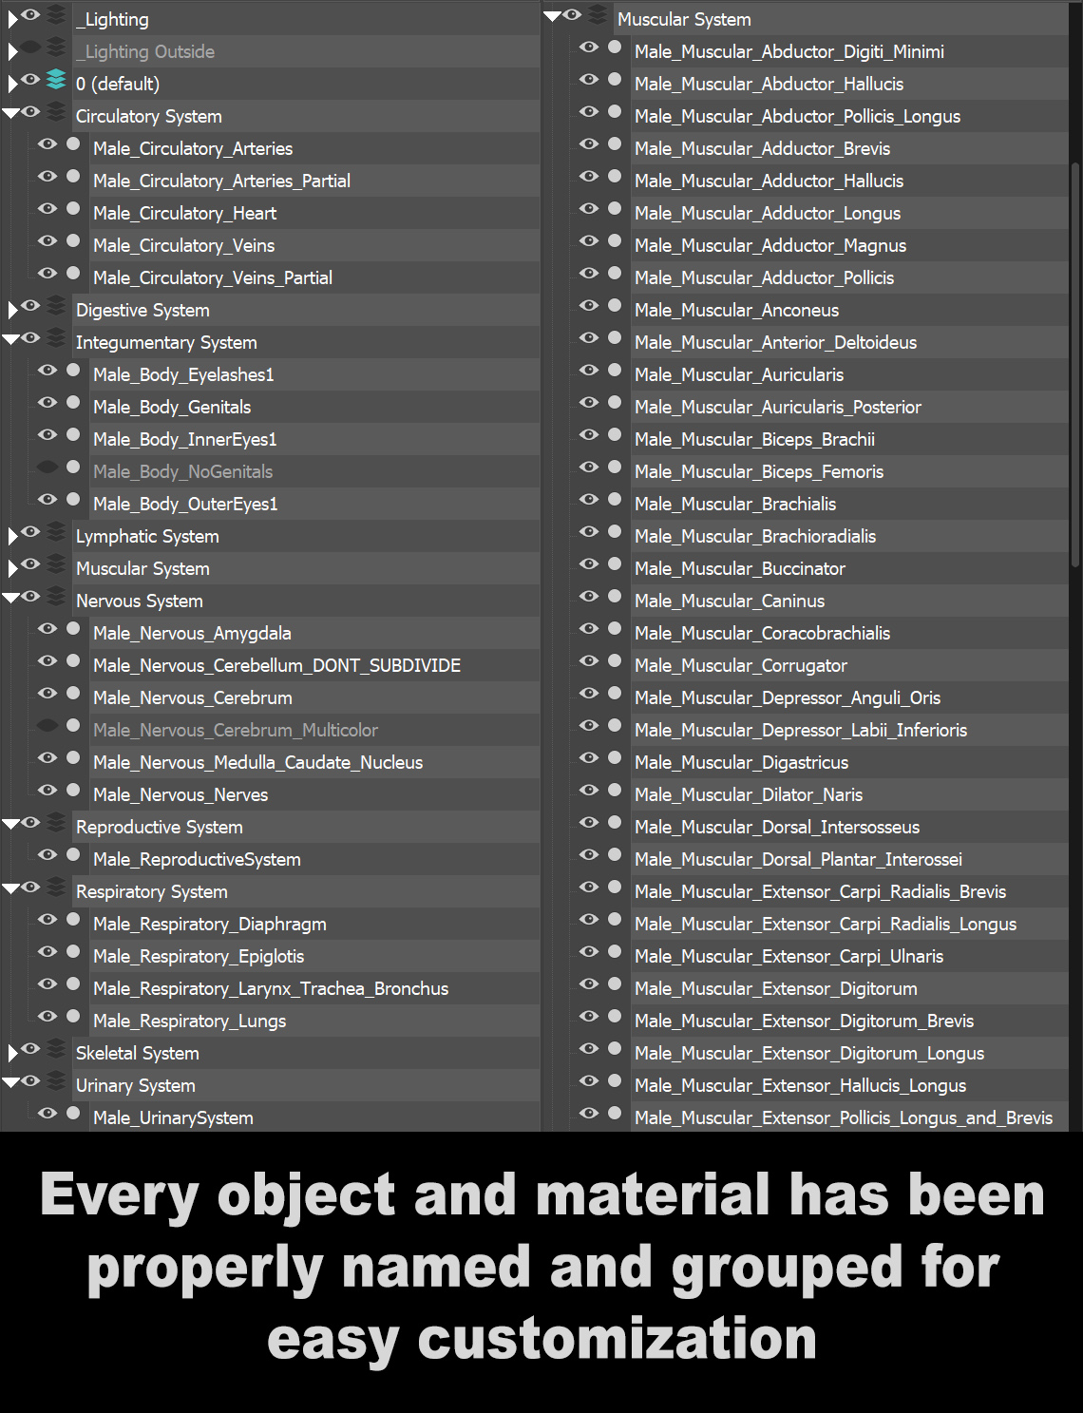The width and height of the screenshot is (1083, 1413).
Task: Select the Male_Nervous_Medulla_Caudate_Nucleus object
Action: [x=315, y=762]
